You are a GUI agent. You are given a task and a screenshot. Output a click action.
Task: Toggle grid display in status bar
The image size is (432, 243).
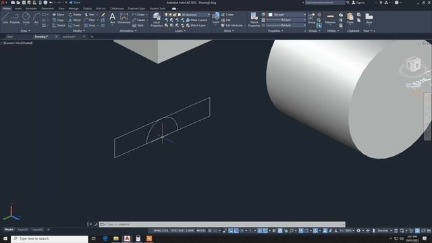click(x=210, y=231)
